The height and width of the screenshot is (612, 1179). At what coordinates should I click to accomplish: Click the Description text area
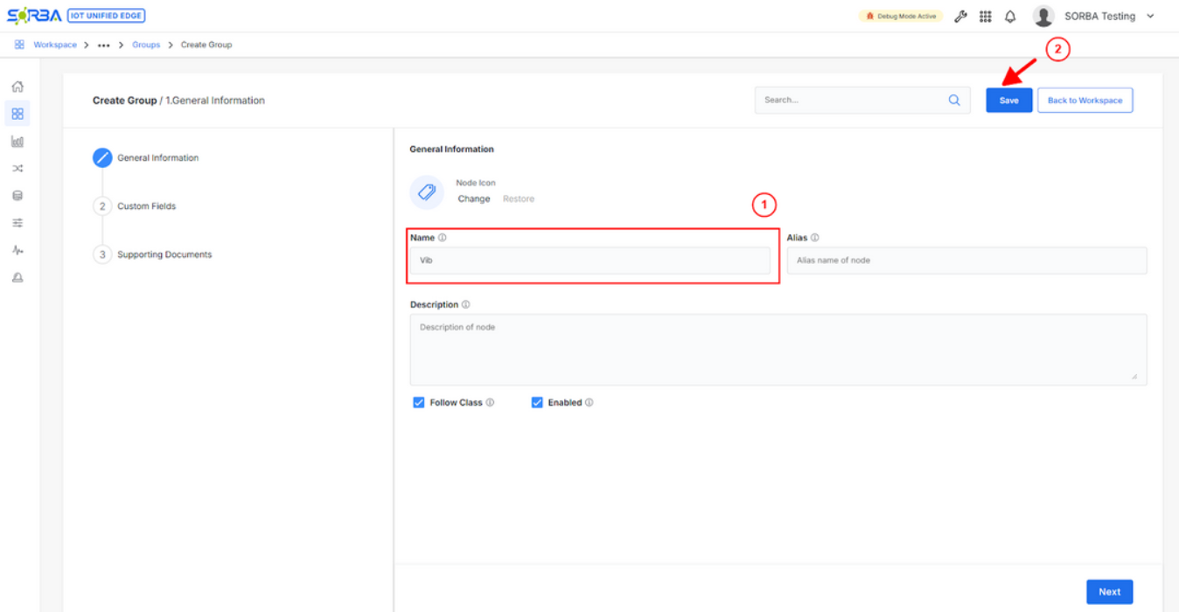tap(778, 350)
